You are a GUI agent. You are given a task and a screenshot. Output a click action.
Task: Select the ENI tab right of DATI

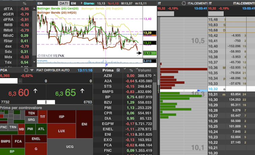point(74,3)
